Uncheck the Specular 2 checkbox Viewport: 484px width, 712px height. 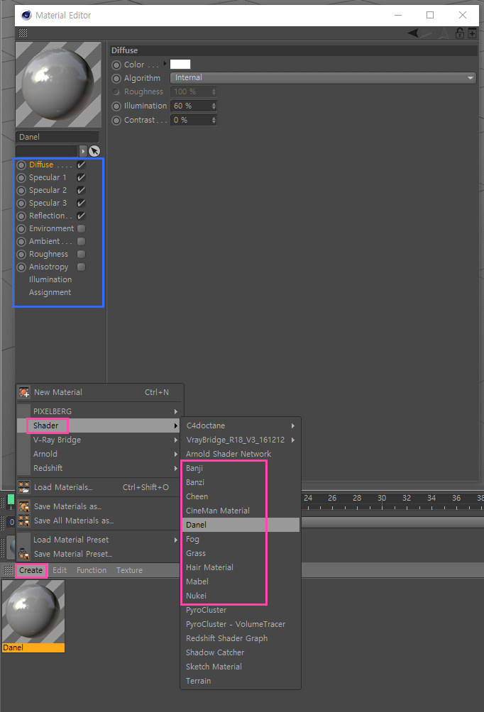pos(82,190)
